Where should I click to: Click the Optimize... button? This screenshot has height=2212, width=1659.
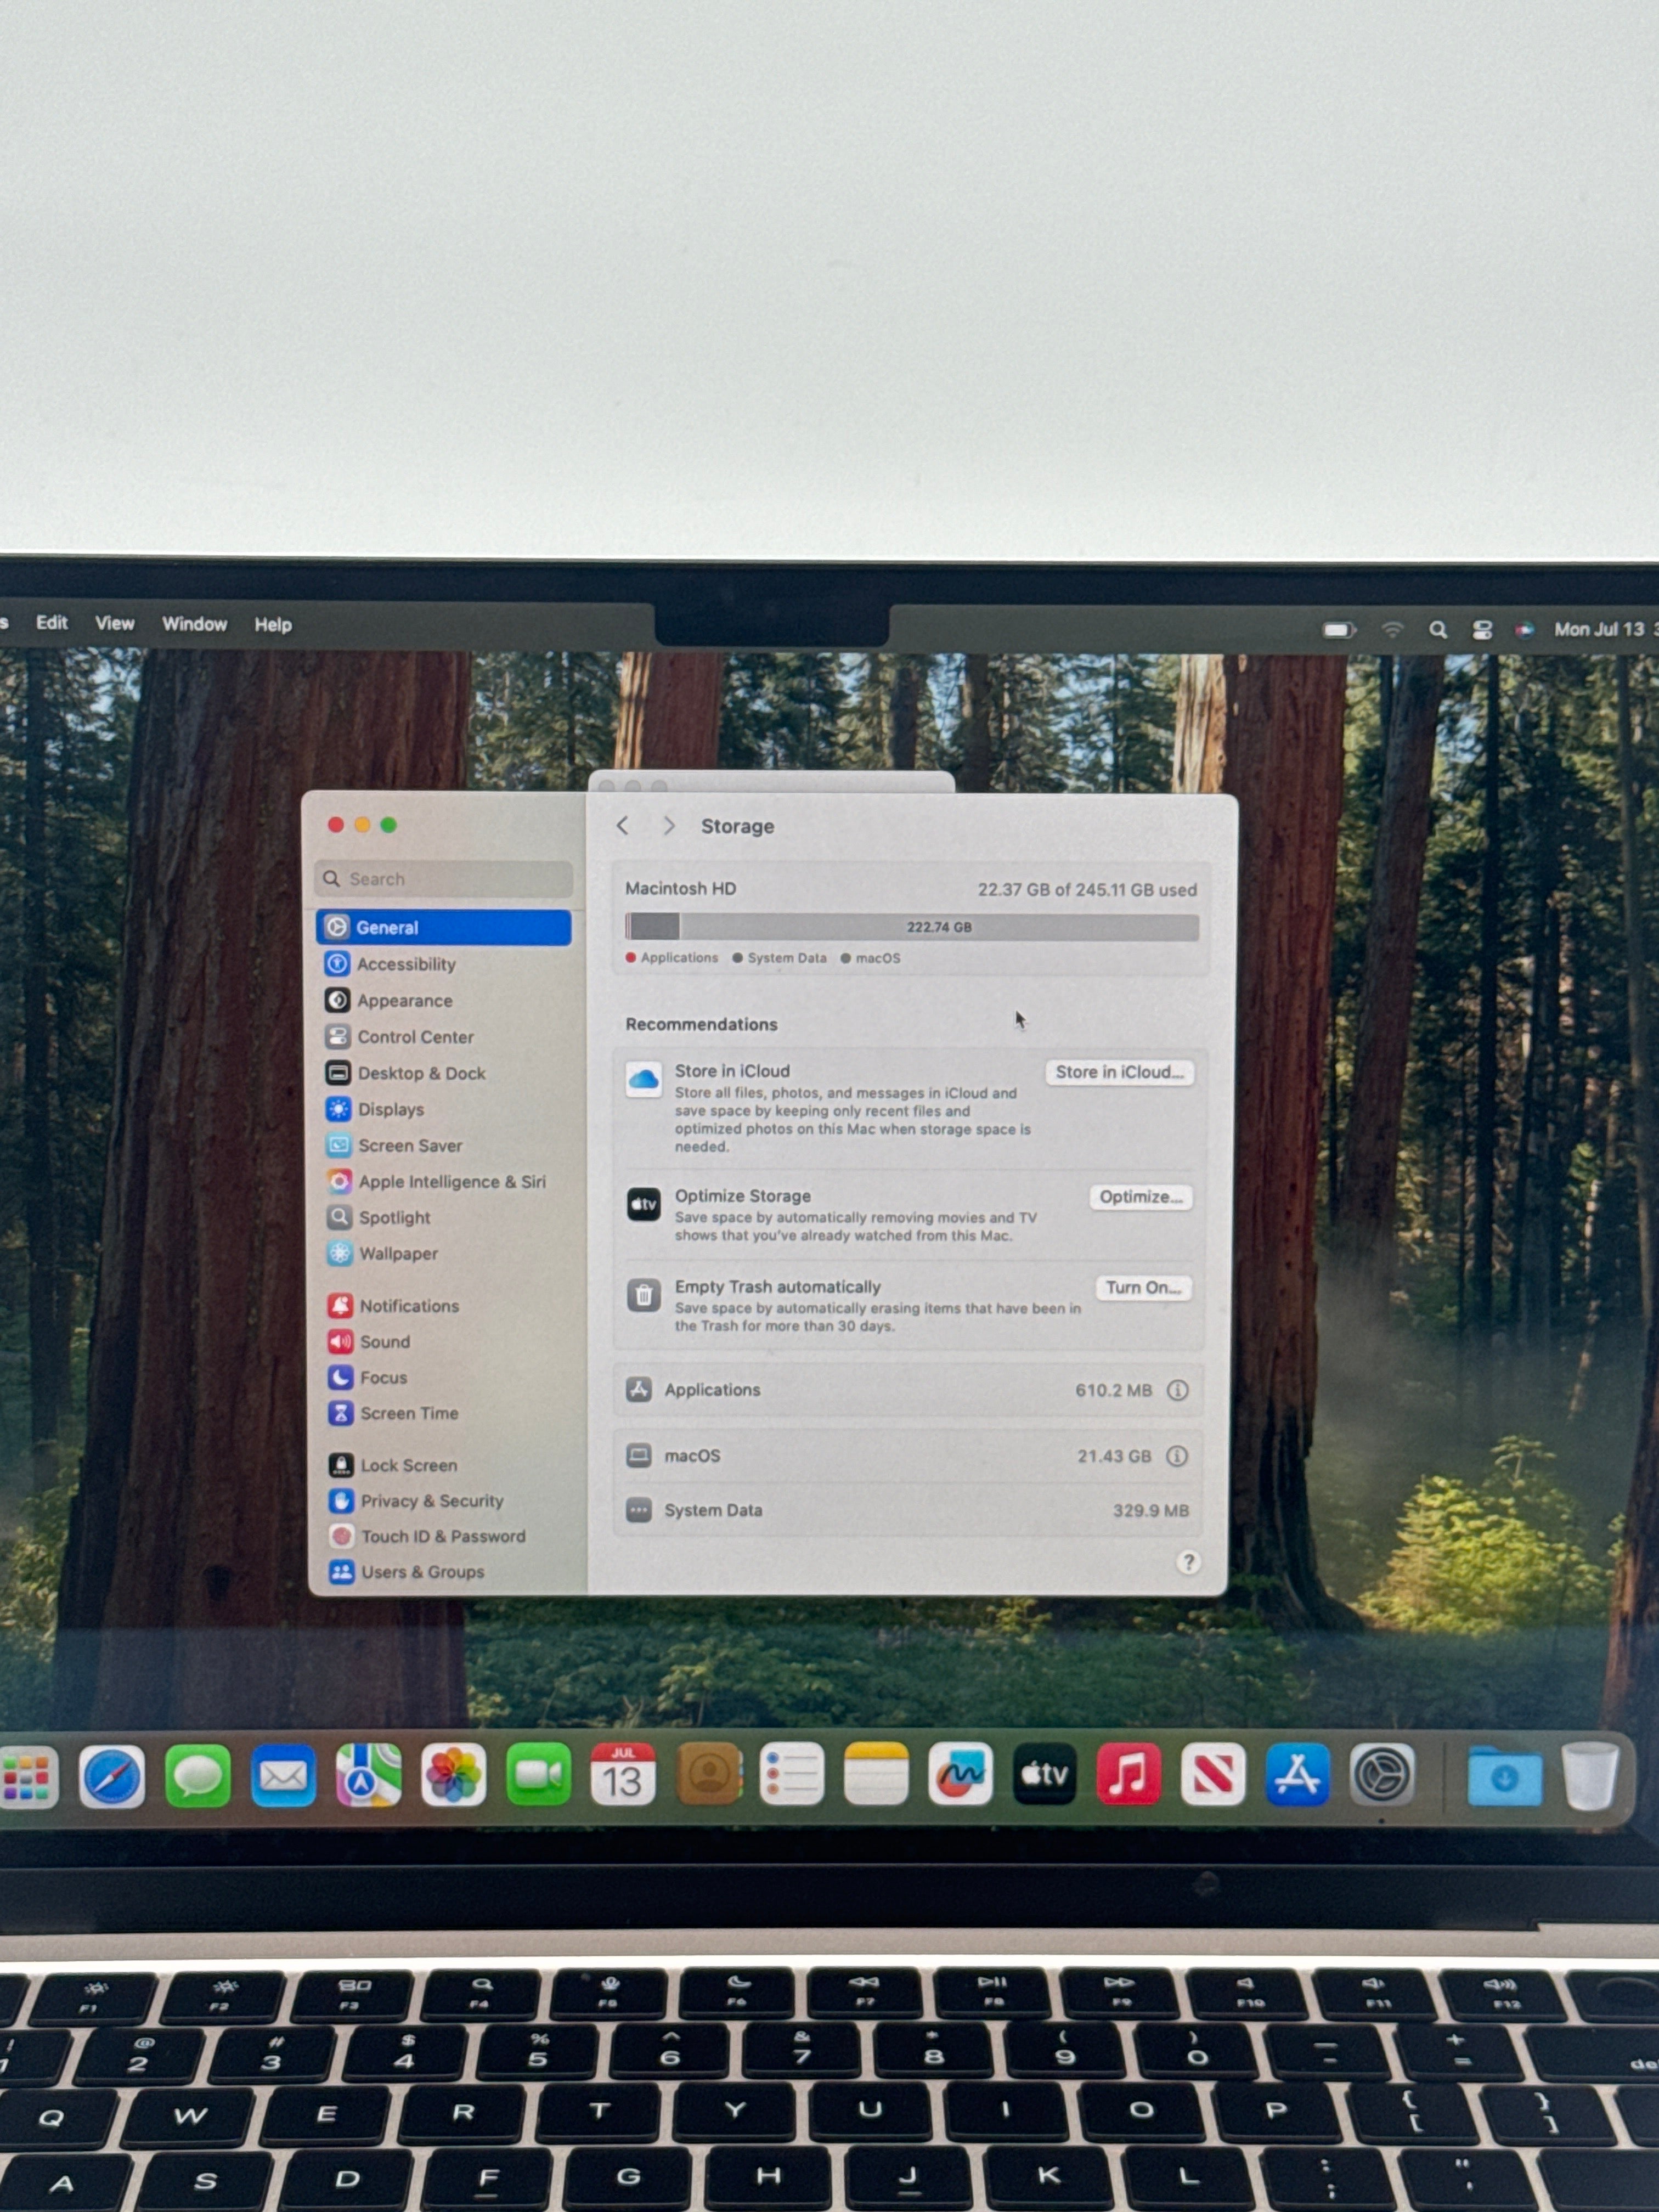pyautogui.click(x=1140, y=1197)
